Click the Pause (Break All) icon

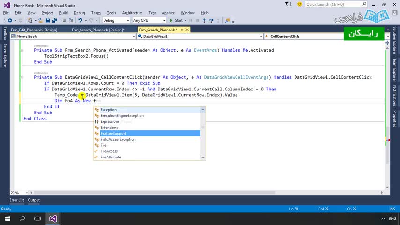click(x=191, y=20)
